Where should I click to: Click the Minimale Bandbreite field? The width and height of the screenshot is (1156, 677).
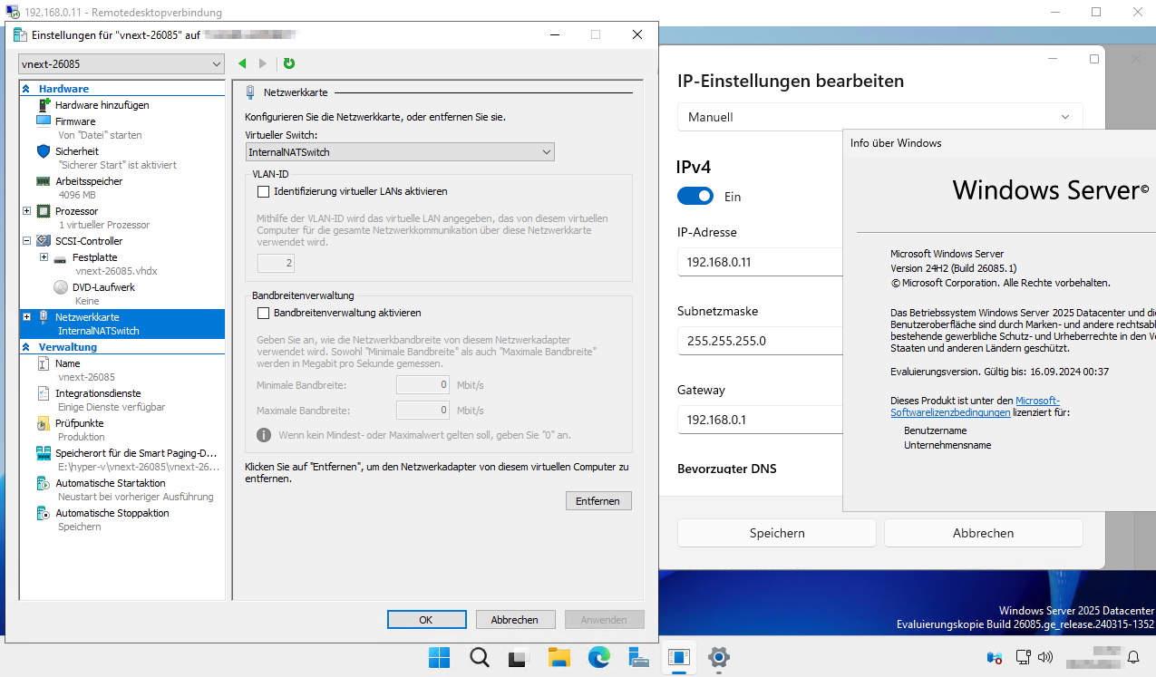point(423,385)
